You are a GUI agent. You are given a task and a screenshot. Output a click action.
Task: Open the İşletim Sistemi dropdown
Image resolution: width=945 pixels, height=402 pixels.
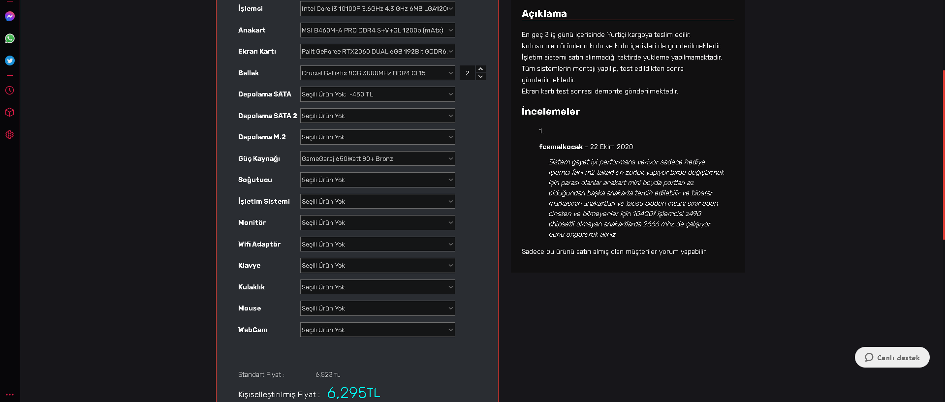(x=378, y=201)
